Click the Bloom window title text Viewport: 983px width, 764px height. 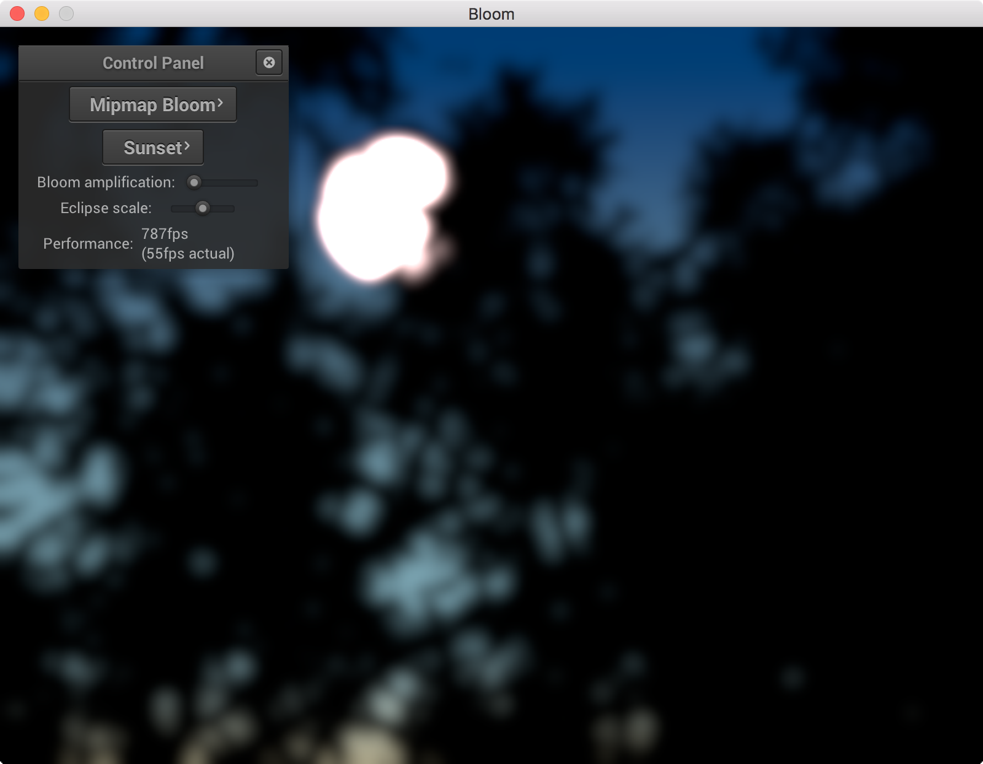pyautogui.click(x=491, y=14)
